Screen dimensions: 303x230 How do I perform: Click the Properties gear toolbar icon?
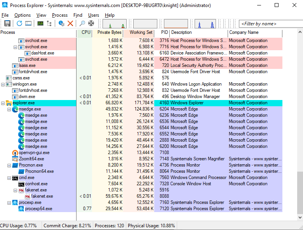point(61,23)
